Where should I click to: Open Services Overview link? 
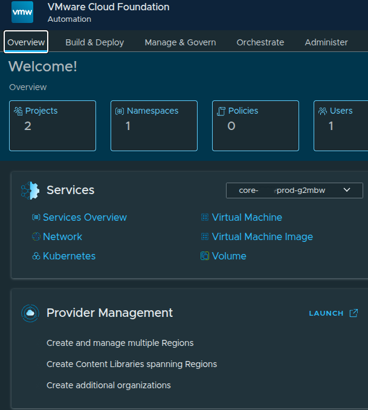click(x=85, y=217)
